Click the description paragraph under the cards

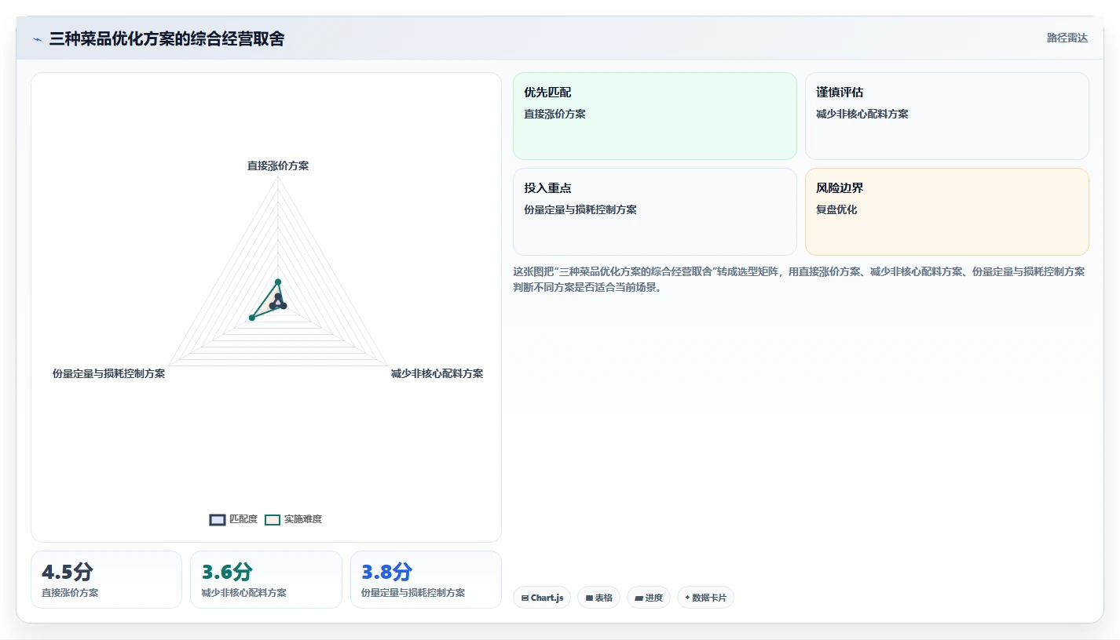(x=800, y=279)
